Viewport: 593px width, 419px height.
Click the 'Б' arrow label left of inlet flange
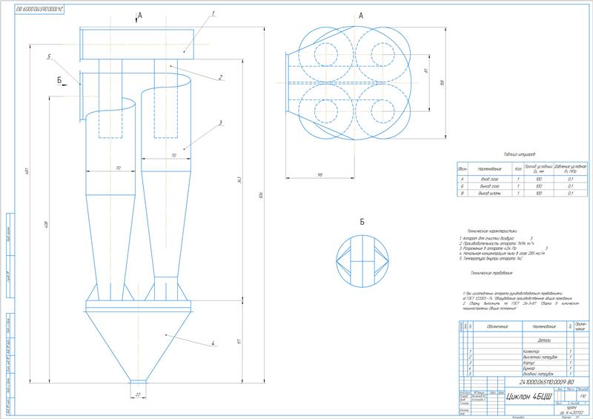coord(59,81)
